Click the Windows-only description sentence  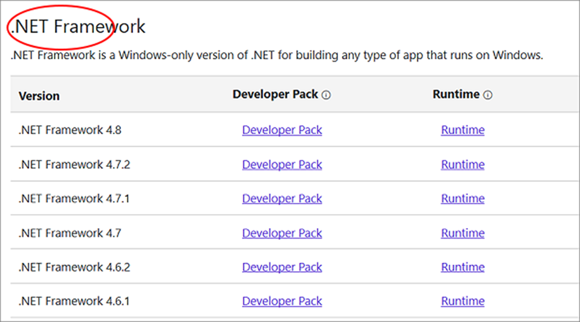pos(277,56)
